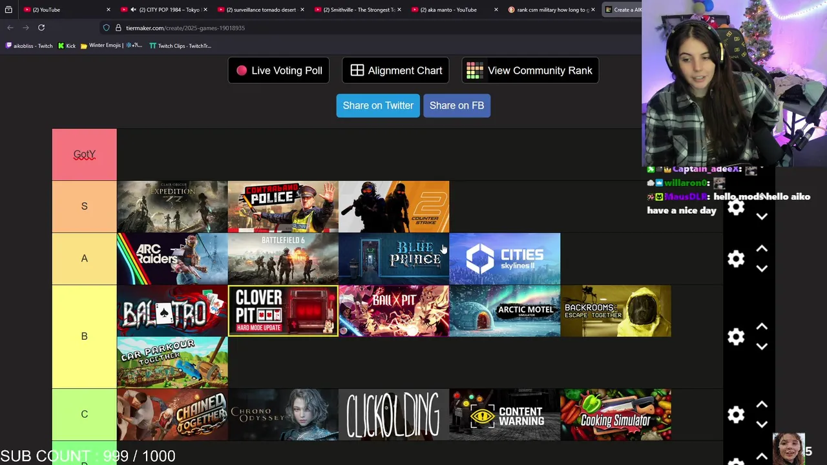The width and height of the screenshot is (827, 465).
Task: Move the C tier row up
Action: coord(762,405)
